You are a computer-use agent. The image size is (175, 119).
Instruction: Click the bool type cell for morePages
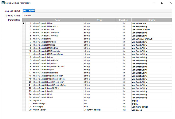pyautogui.click(x=99, y=107)
